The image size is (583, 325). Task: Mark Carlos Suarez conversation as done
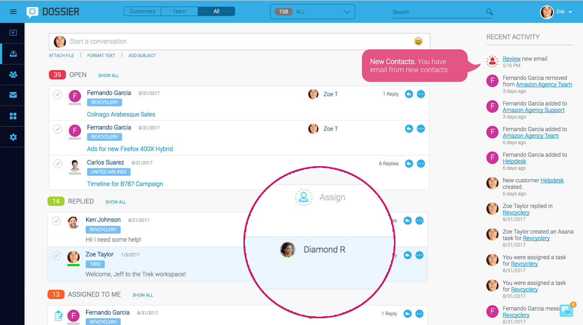pos(58,164)
